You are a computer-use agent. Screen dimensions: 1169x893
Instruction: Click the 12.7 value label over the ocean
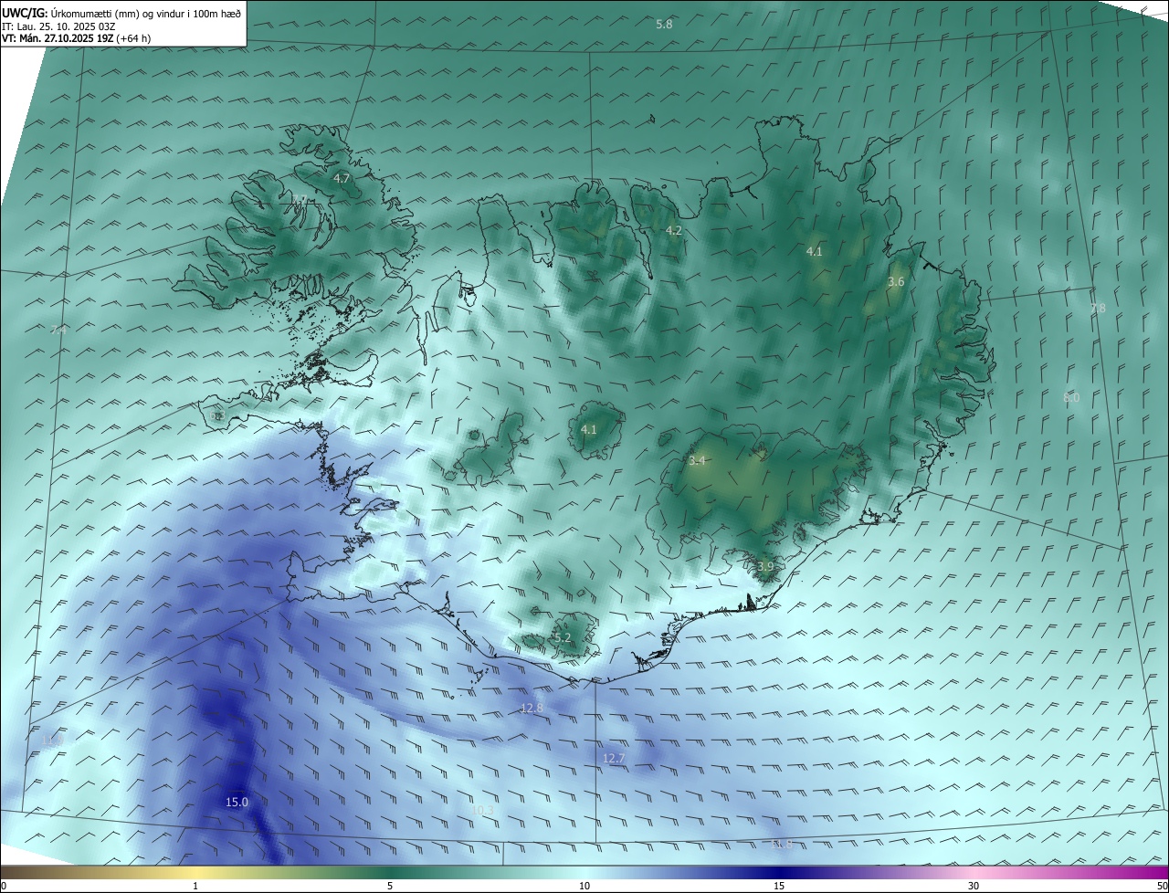(614, 758)
